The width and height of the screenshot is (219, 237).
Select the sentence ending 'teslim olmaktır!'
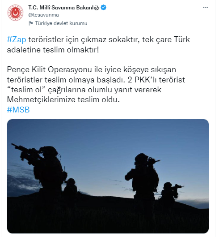coord(98,45)
